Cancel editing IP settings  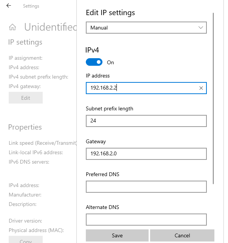click(182, 235)
